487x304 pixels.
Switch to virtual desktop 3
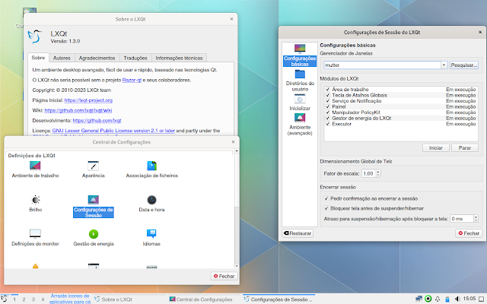33,299
